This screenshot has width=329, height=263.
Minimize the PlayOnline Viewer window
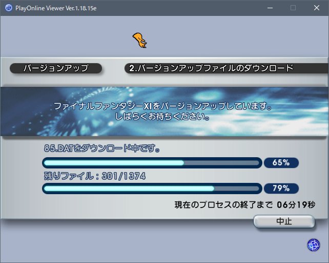click(x=270, y=8)
